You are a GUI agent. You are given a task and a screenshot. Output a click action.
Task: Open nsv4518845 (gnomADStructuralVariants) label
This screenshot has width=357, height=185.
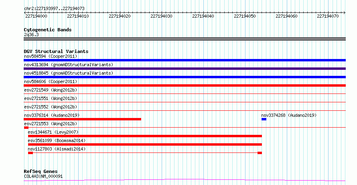(69, 73)
